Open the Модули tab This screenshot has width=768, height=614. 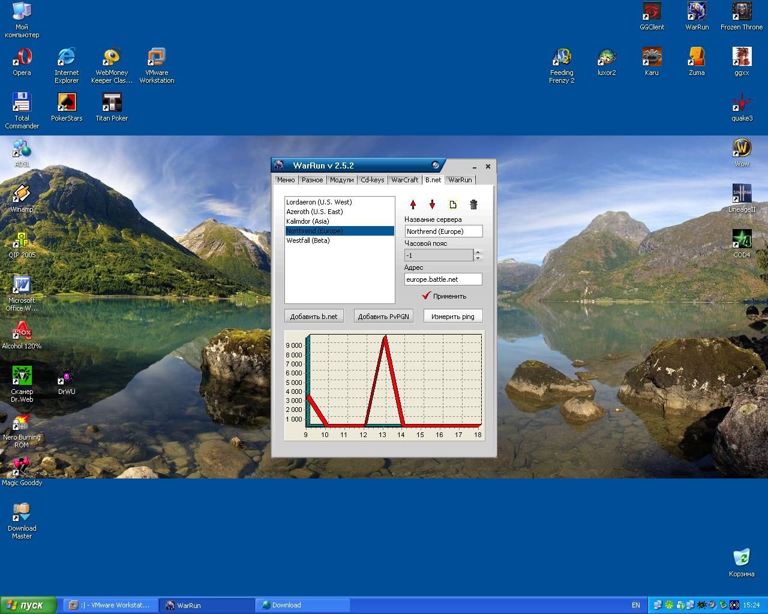pos(341,180)
